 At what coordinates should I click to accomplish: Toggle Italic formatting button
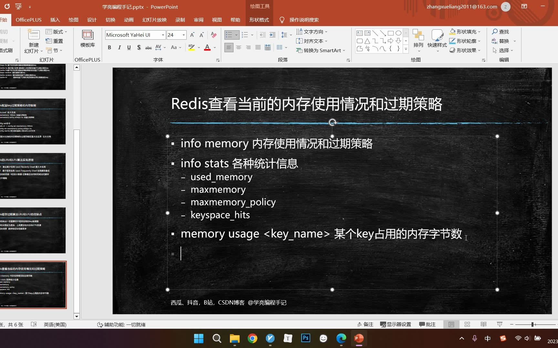point(119,48)
